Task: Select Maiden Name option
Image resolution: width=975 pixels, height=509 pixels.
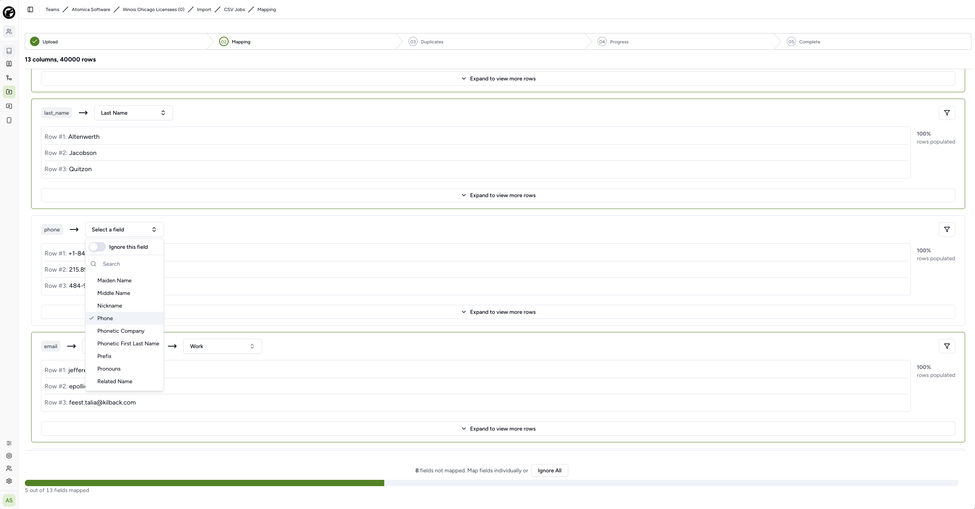Action: [x=124, y=280]
